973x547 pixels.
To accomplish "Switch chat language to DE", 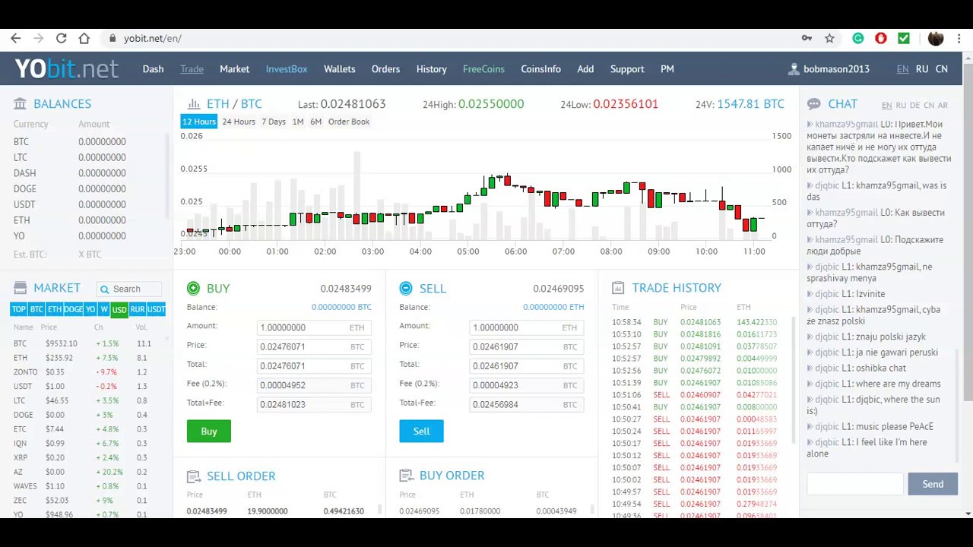I will pyautogui.click(x=915, y=106).
